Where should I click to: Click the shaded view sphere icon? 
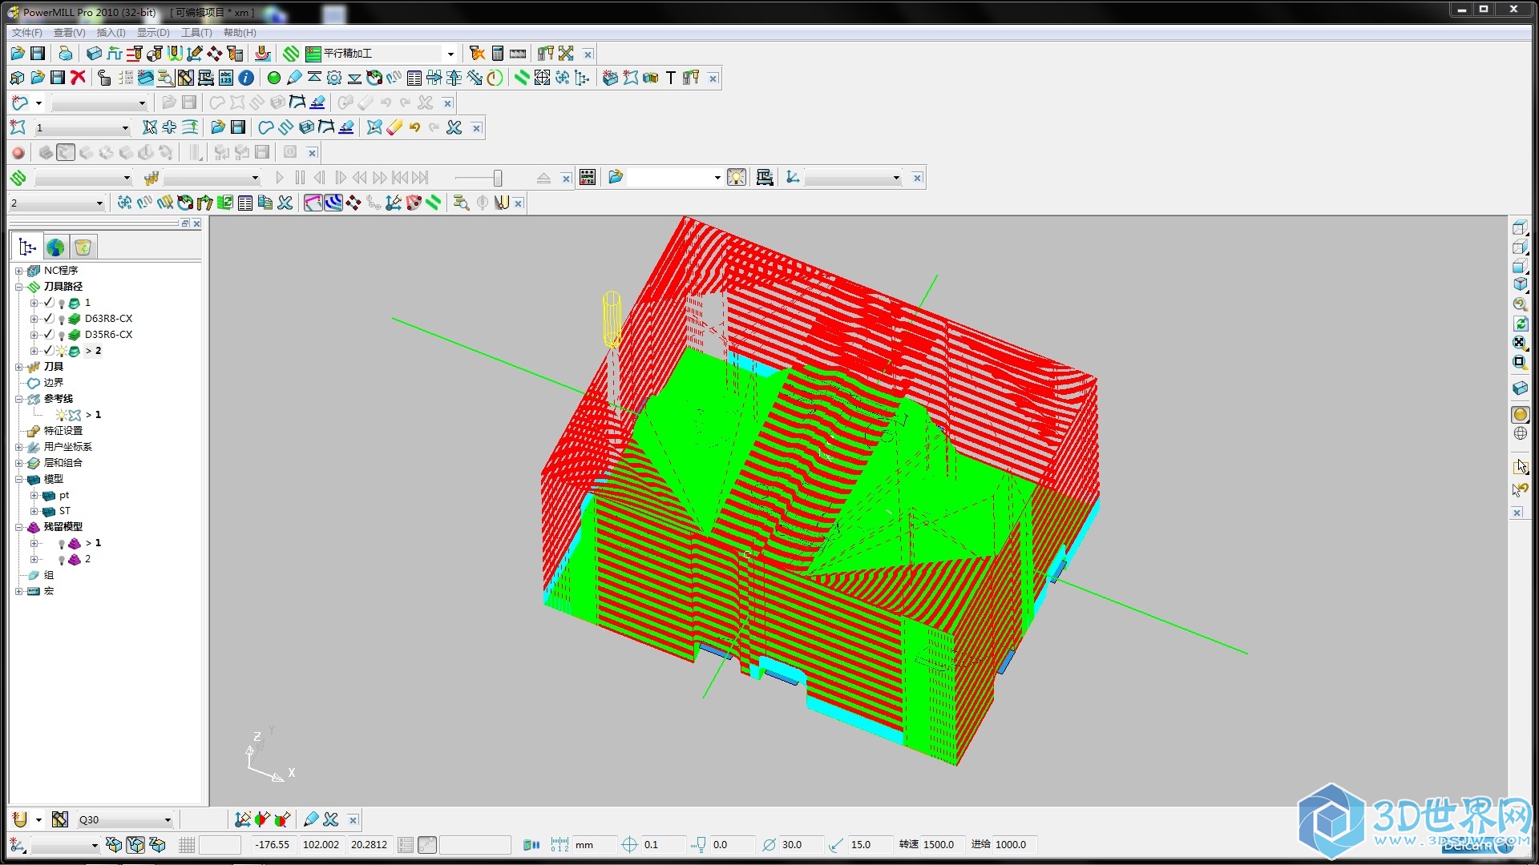1520,415
